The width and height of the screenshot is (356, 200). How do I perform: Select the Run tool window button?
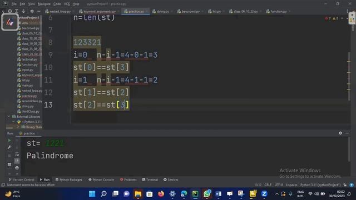click(44, 179)
